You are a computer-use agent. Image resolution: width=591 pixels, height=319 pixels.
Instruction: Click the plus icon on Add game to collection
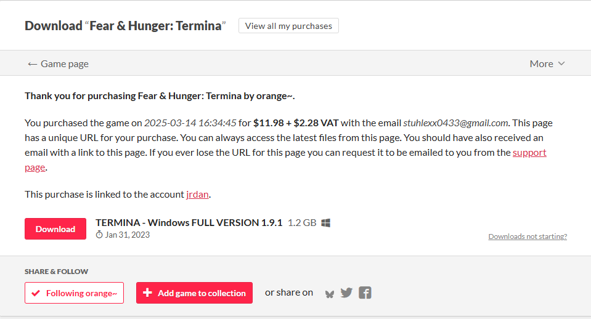147,293
